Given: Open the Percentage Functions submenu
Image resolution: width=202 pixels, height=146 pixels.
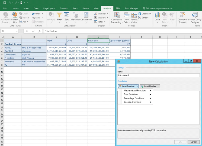Looking at the screenshot, I should (135, 98).
